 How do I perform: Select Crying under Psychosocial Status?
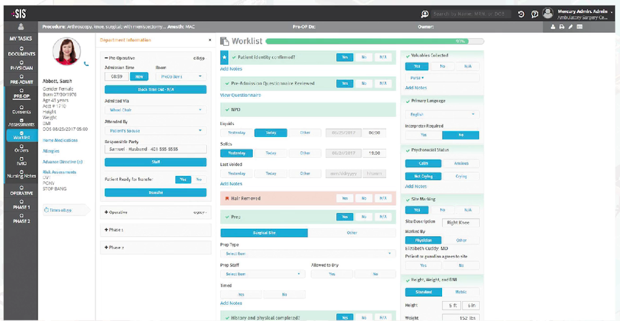point(461,177)
